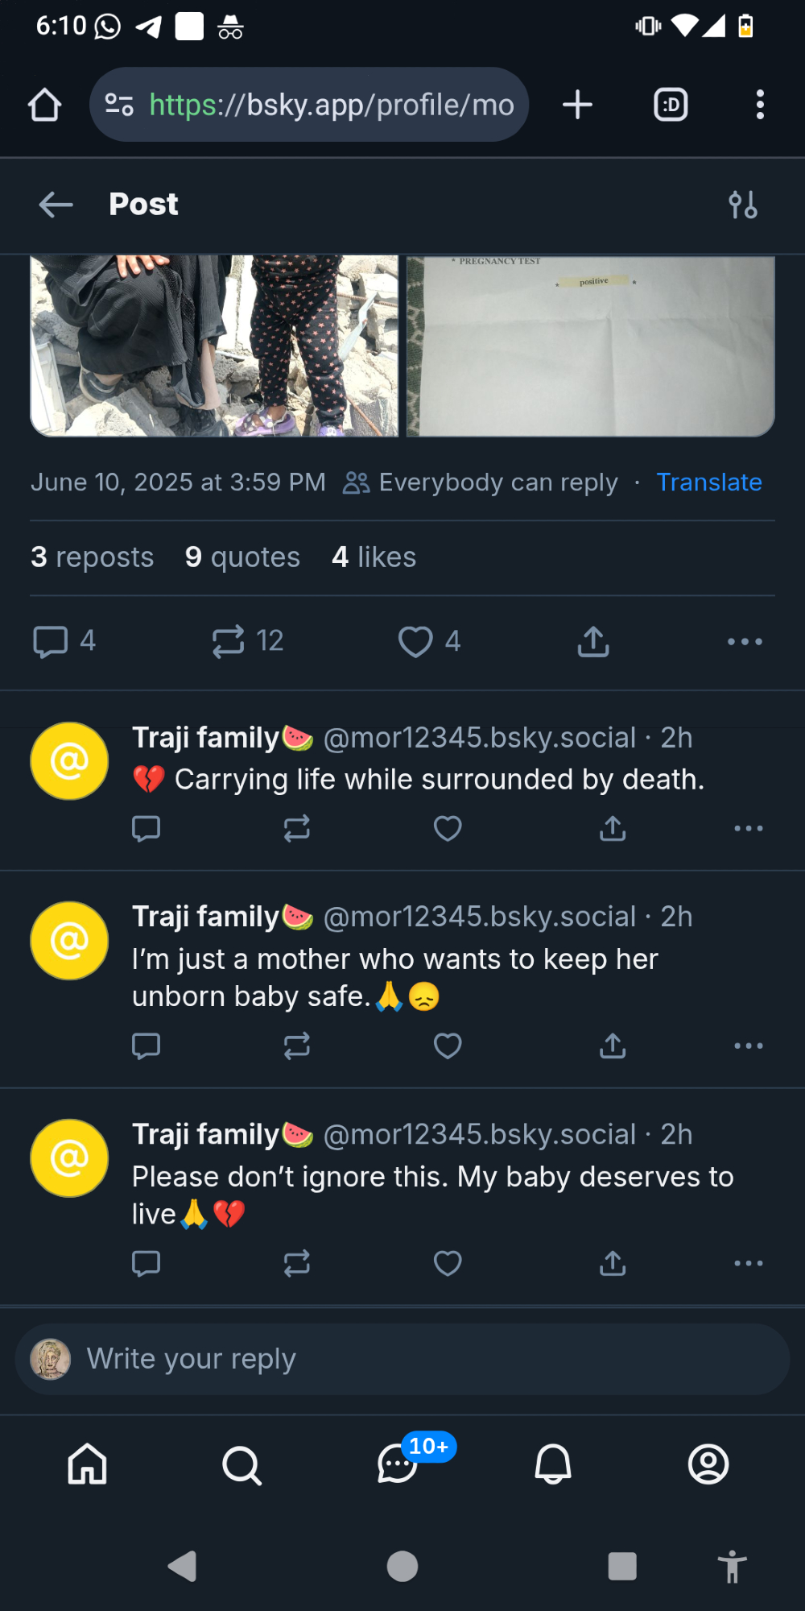Click the Write your reply field
Screen dimensions: 805x1611
[402, 1360]
